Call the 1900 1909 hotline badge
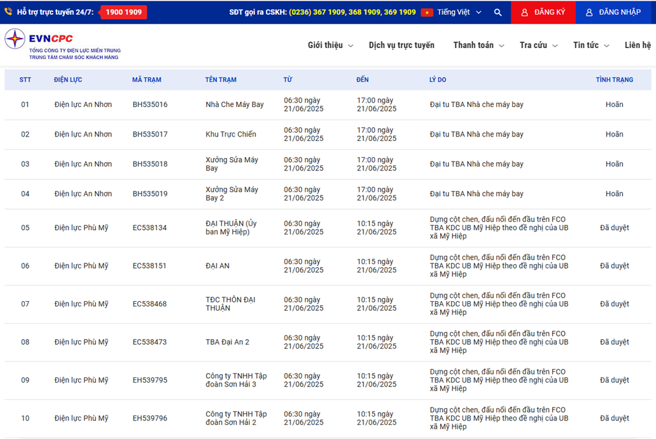Image resolution: width=656 pixels, height=439 pixels. point(124,12)
